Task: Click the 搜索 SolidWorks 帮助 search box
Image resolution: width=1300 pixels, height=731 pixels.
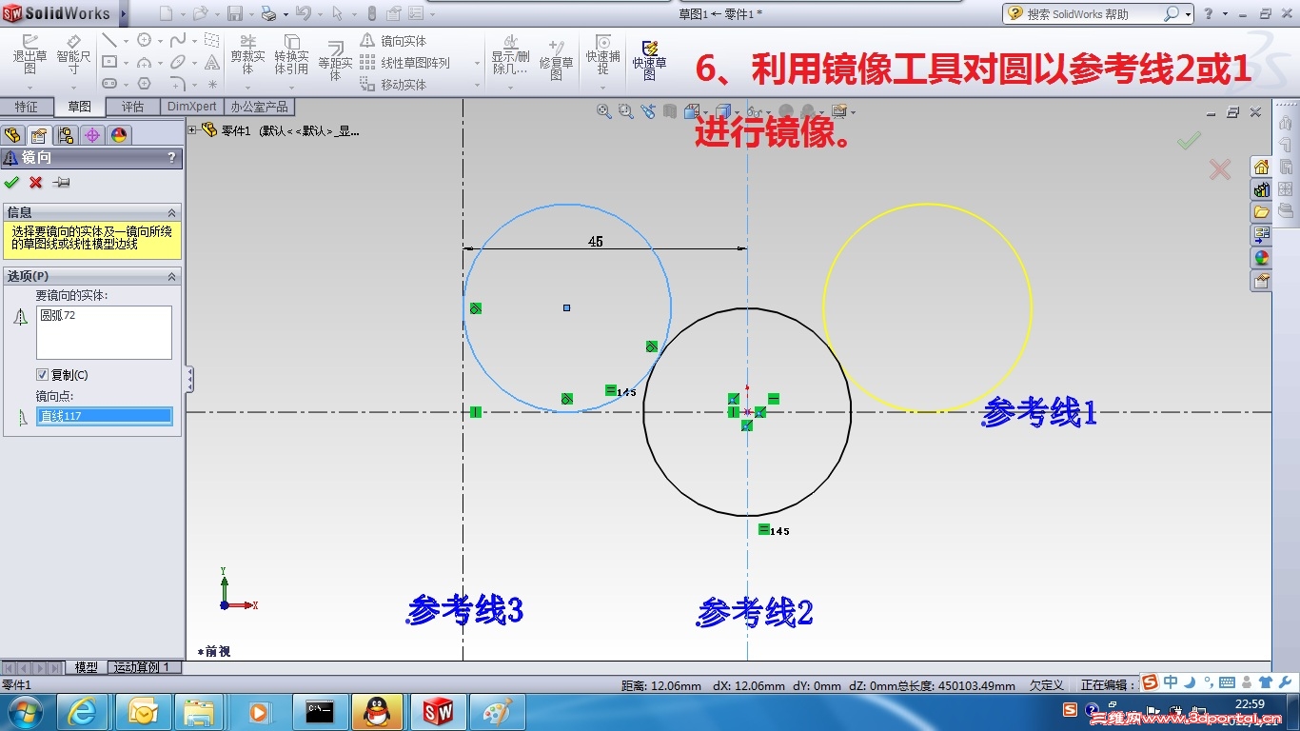Action: (x=1093, y=14)
